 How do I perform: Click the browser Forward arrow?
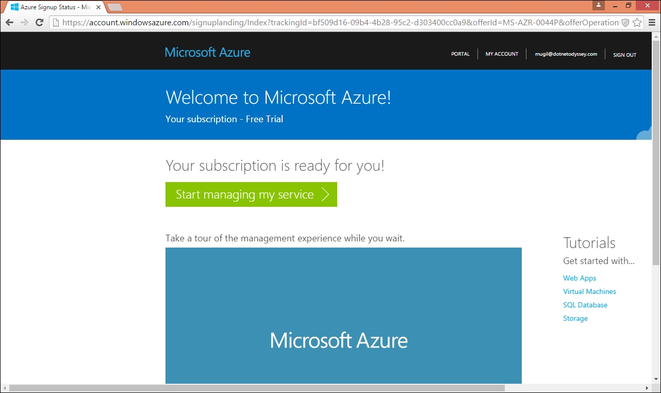point(24,23)
